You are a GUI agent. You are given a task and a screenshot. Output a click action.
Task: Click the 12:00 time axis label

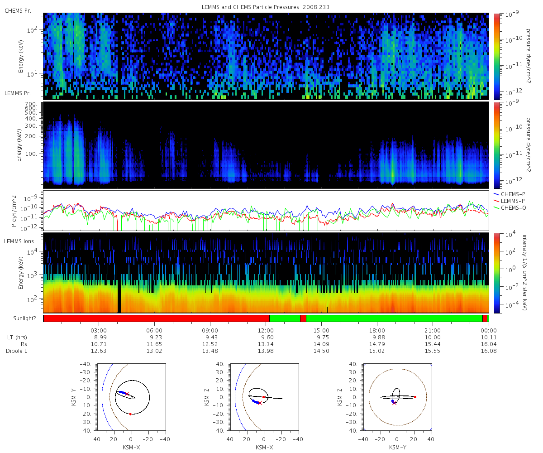tap(266, 330)
